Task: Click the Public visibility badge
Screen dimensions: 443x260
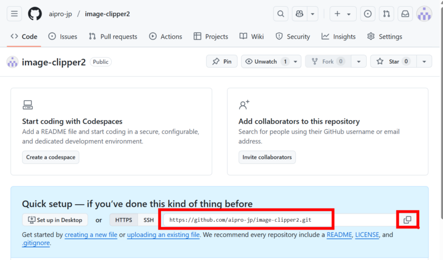Action: pos(101,62)
